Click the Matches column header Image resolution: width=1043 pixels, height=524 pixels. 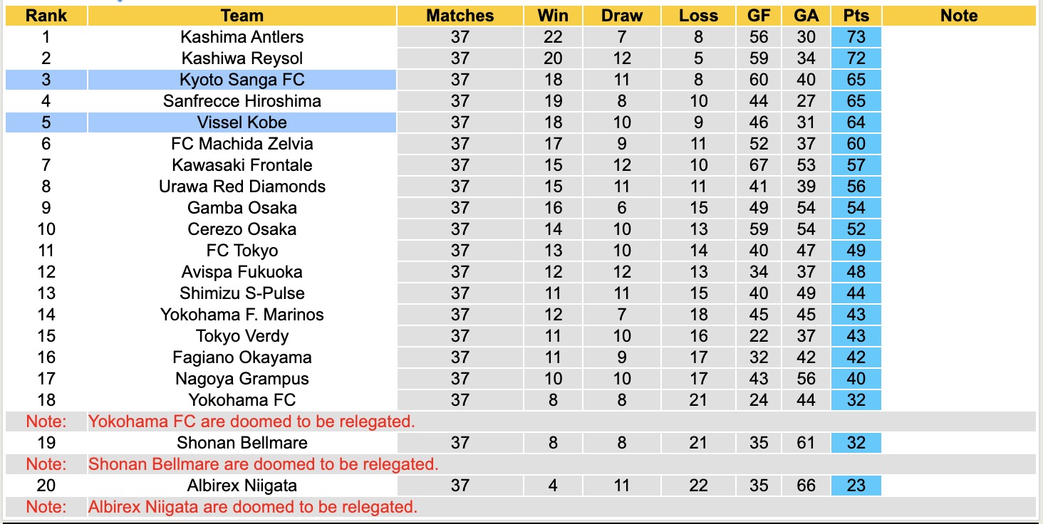[460, 16]
